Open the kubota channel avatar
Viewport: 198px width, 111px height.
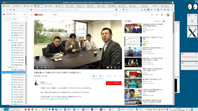point(36,83)
